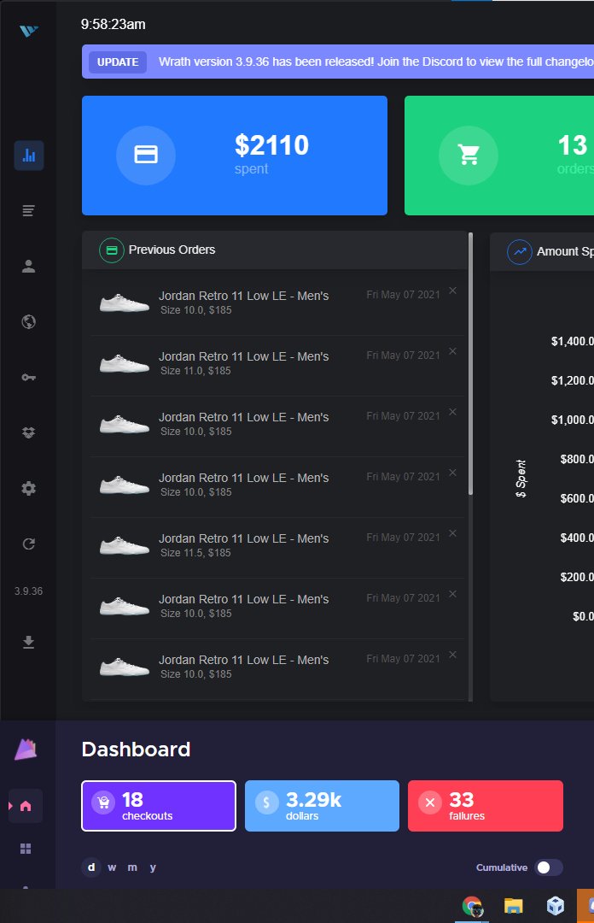The height and width of the screenshot is (923, 594).
Task: Open the Wrath analytics dashboard sidebar icon
Action: (x=29, y=156)
